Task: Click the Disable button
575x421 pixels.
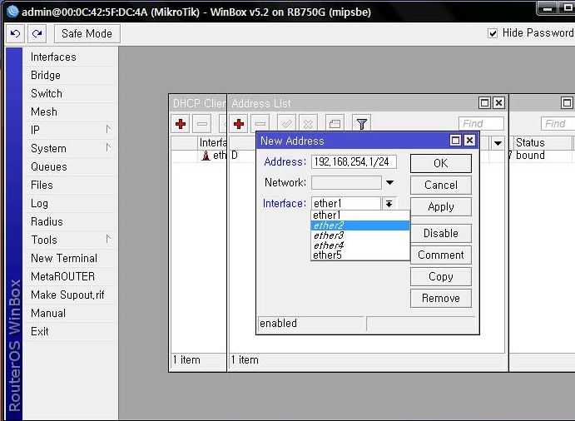Action: [441, 233]
